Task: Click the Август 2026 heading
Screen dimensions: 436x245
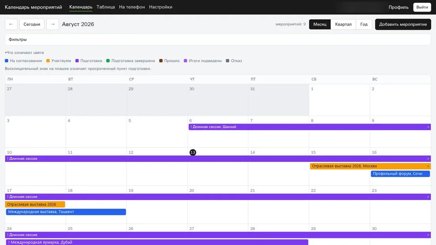Action: coord(78,24)
